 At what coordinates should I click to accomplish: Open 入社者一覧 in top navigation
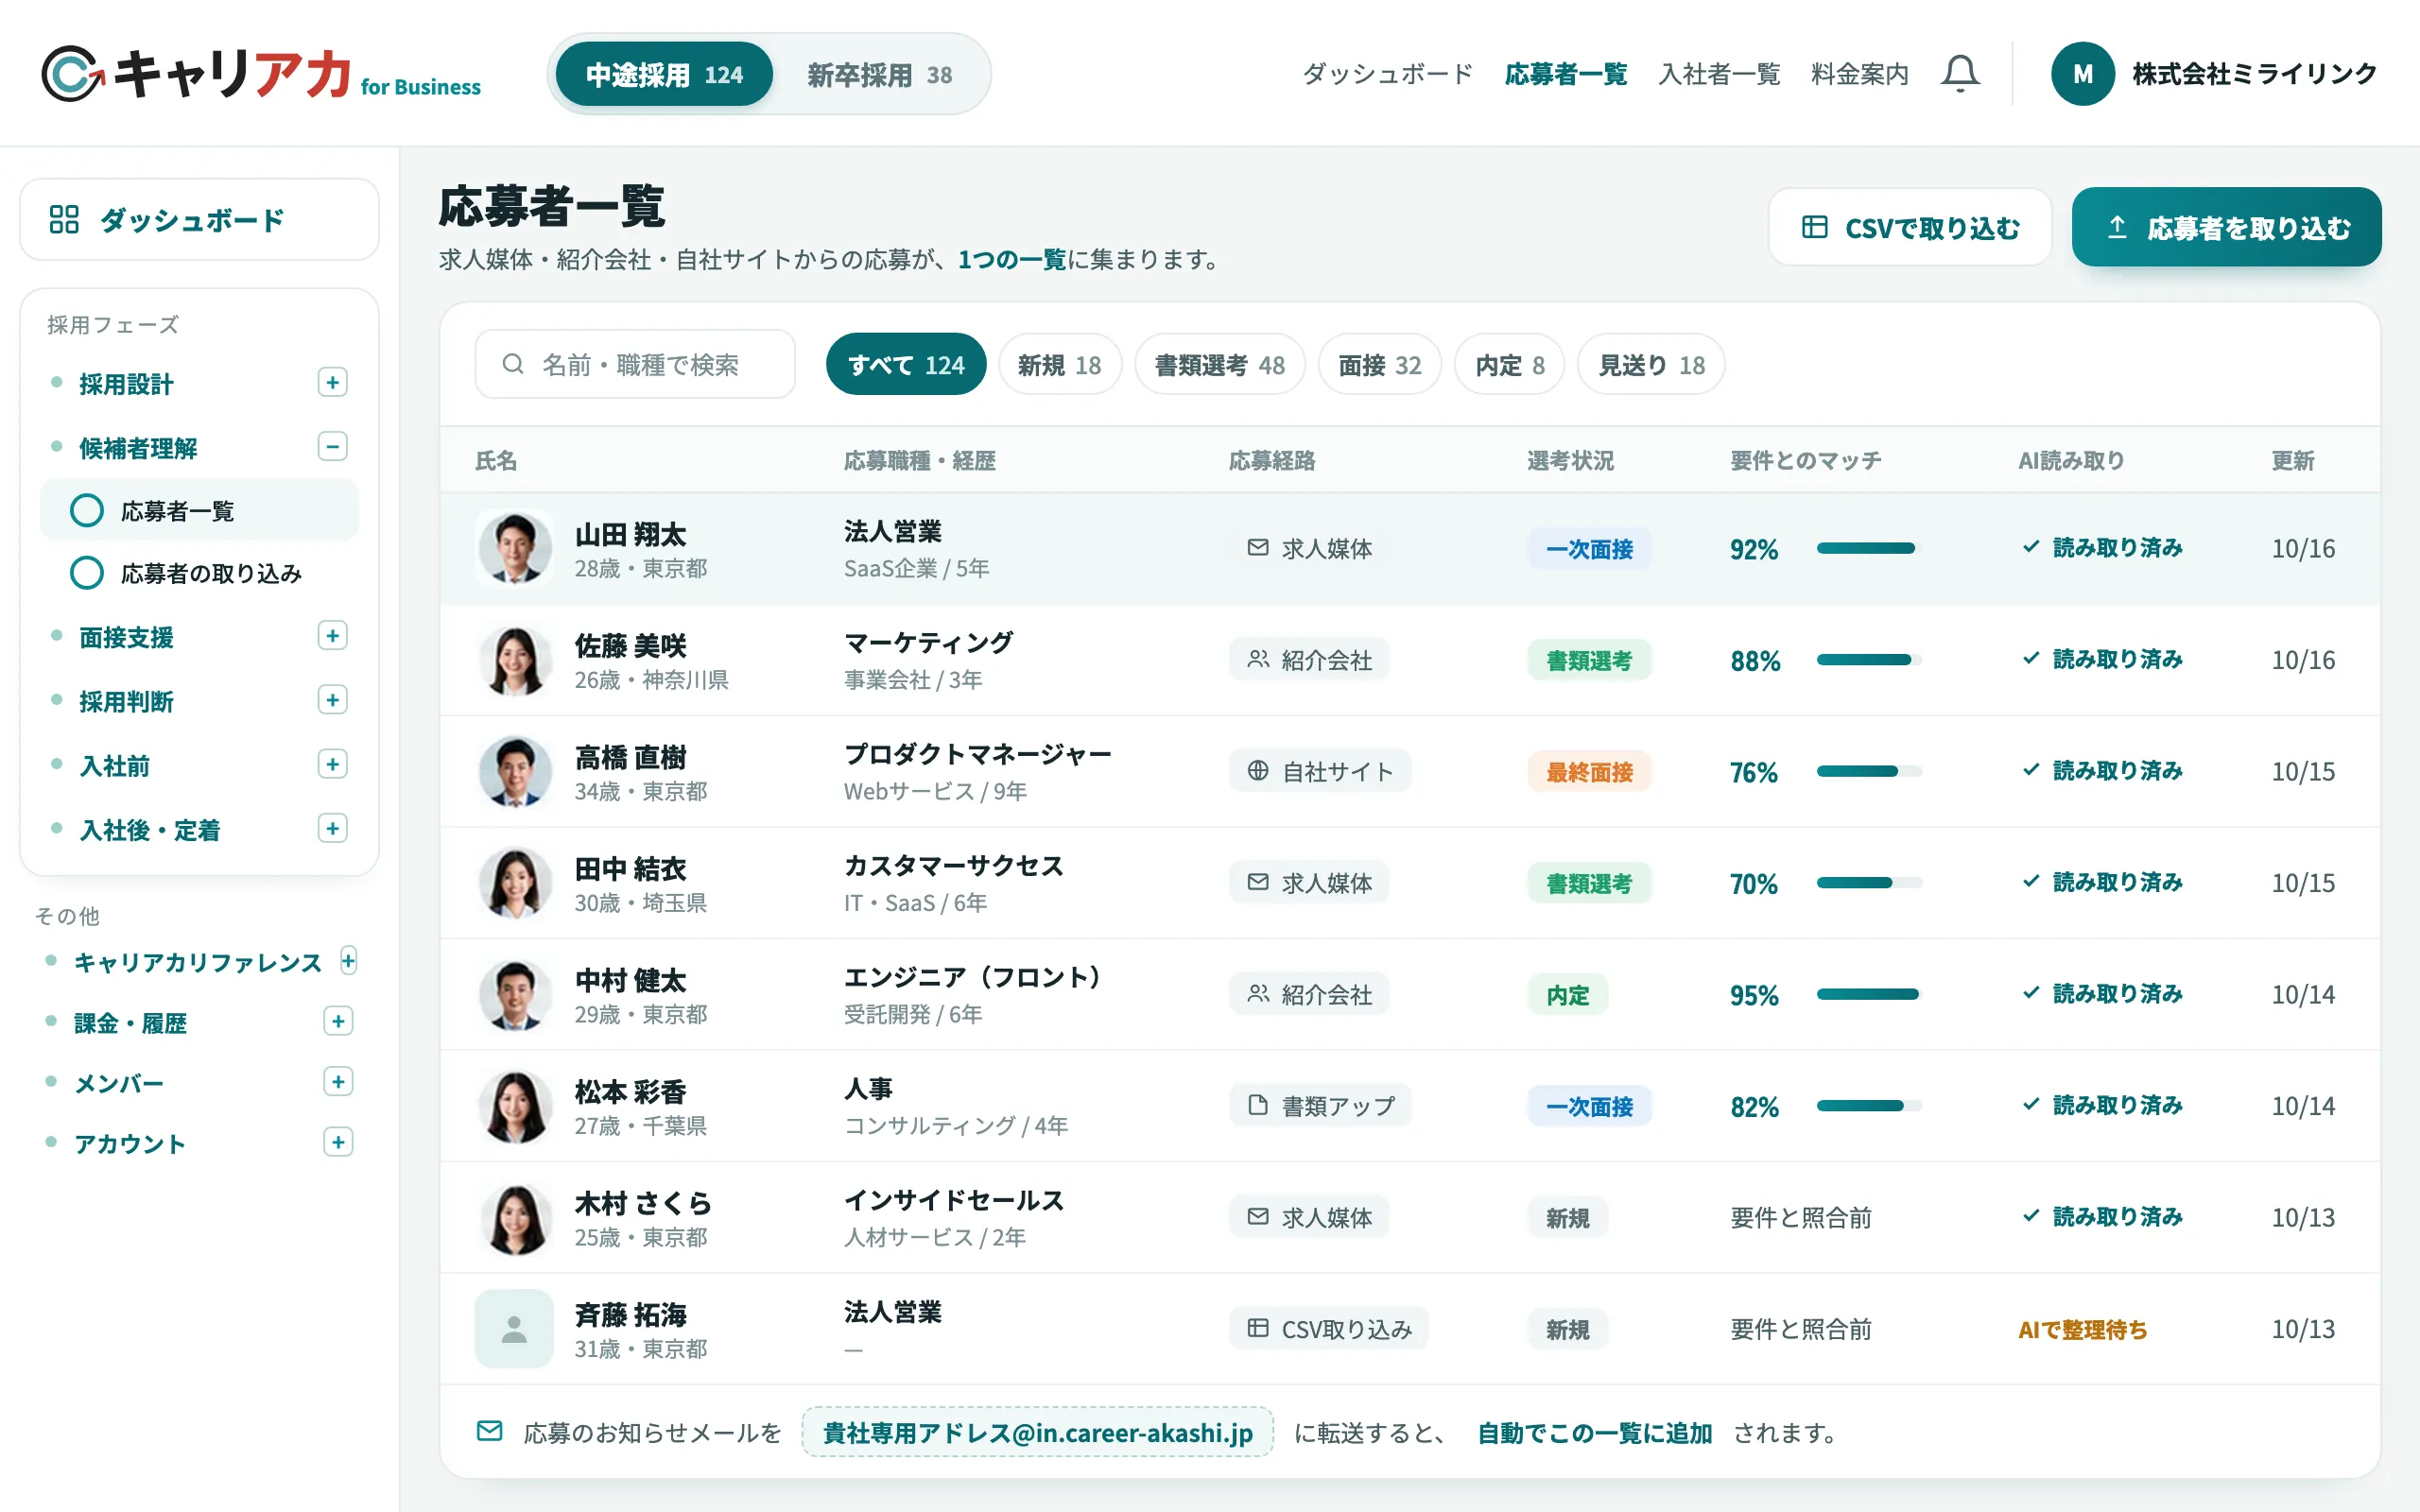tap(1718, 74)
